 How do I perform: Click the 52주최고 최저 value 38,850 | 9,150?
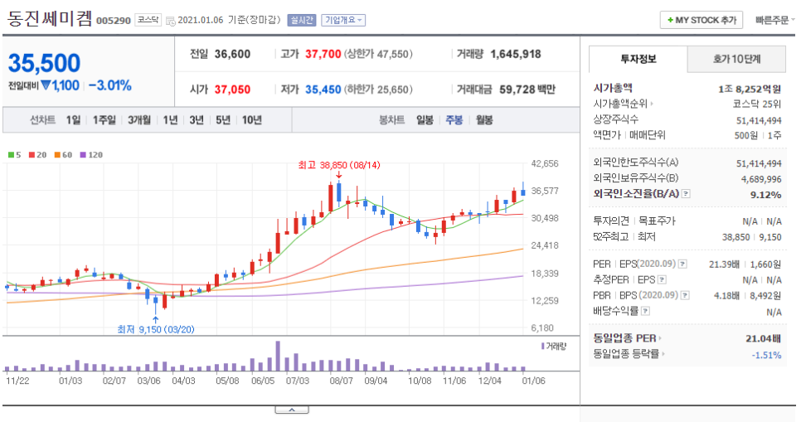751,237
